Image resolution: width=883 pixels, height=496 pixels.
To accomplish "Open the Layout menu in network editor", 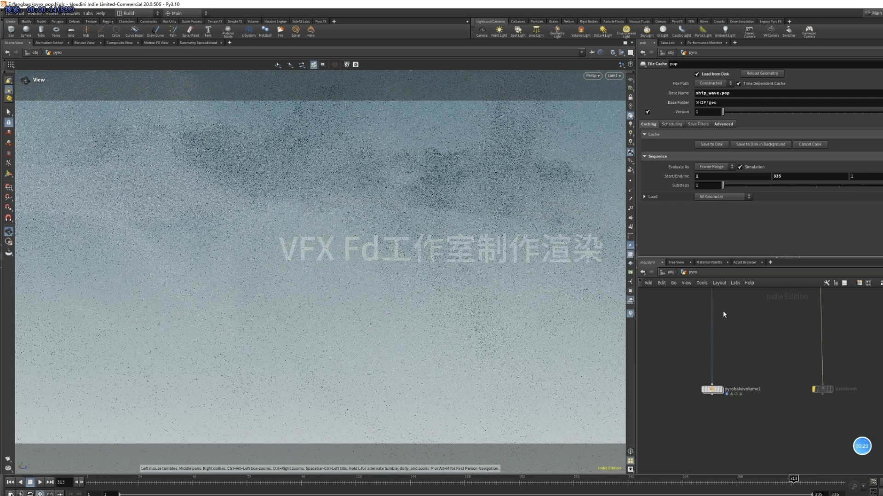I will (x=719, y=283).
